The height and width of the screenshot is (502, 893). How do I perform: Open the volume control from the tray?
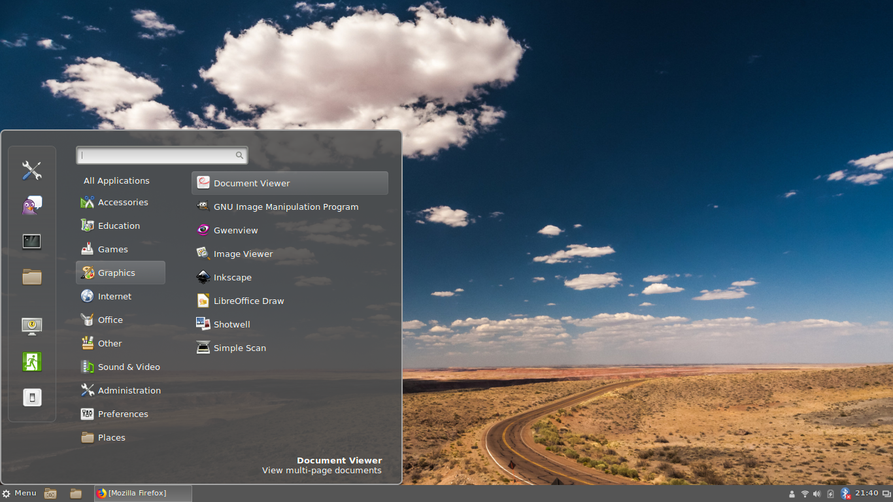817,493
